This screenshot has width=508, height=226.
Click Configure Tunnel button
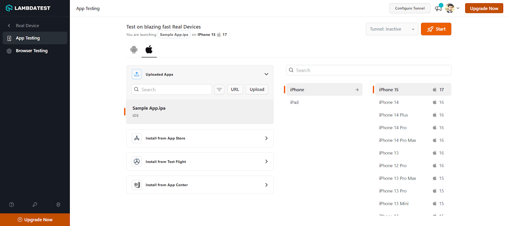coord(410,8)
